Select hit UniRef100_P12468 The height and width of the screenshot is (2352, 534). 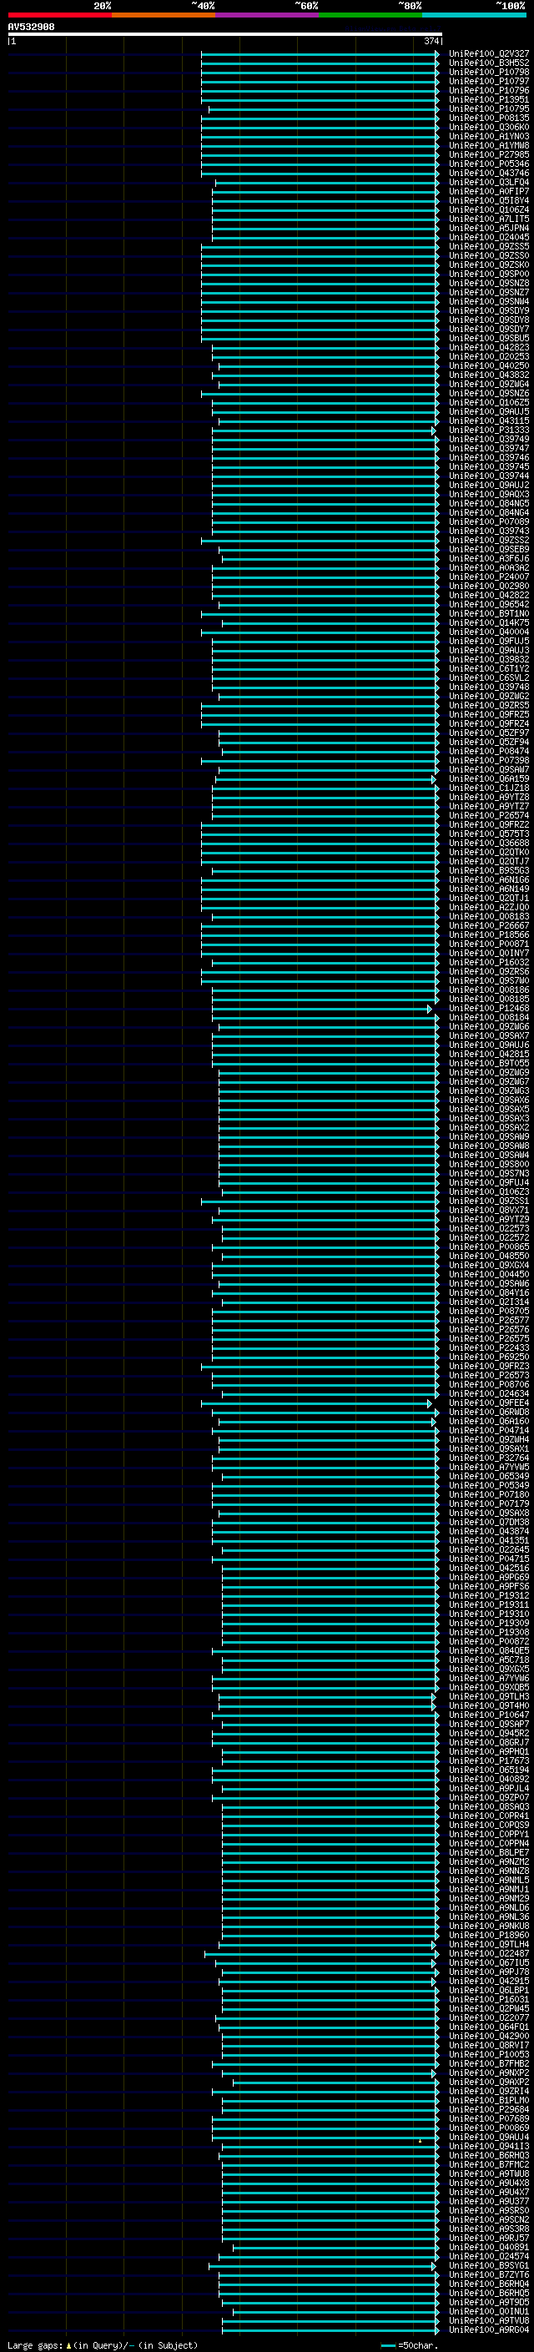[x=488, y=1008]
